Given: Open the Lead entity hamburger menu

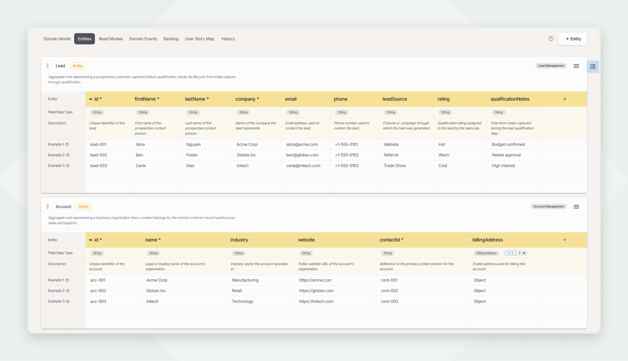Looking at the screenshot, I should [x=576, y=66].
